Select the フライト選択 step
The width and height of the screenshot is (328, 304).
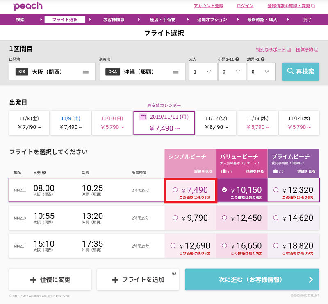point(65,20)
